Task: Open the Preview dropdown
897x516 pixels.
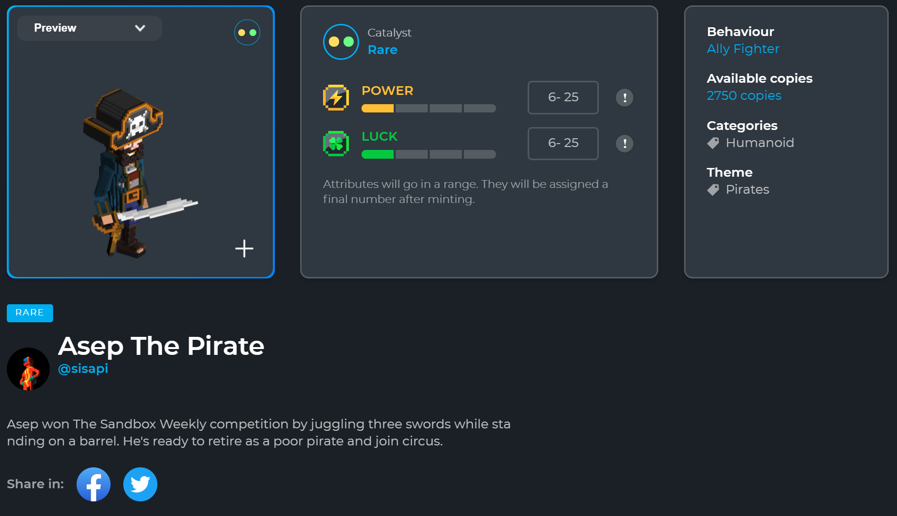Action: pyautogui.click(x=90, y=28)
